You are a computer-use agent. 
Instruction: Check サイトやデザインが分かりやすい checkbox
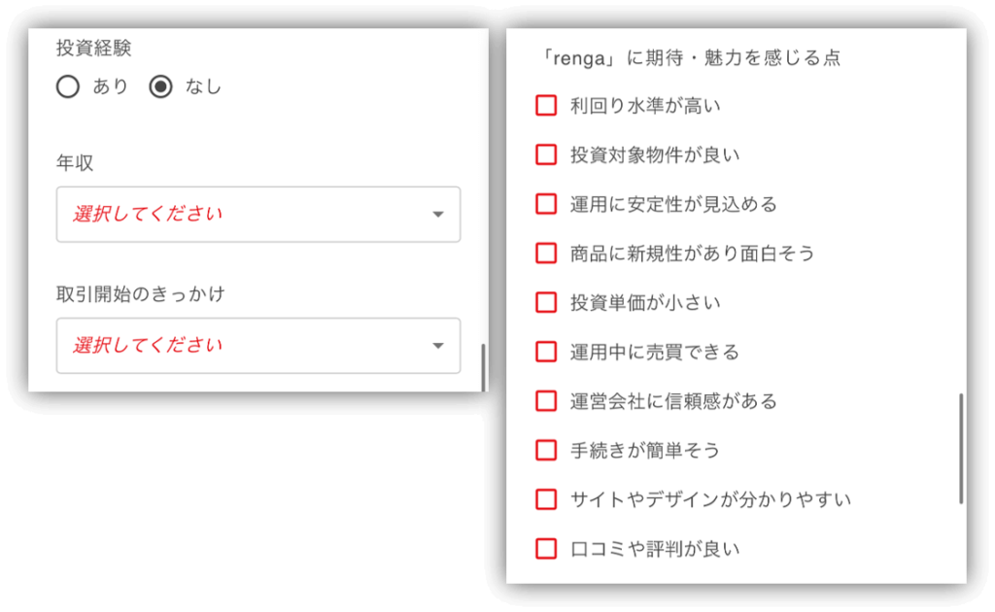546,499
